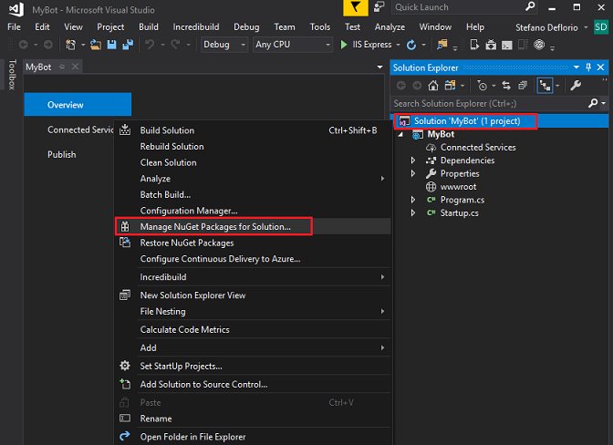Click the Undo toolbar icon
613x445 pixels.
tap(151, 45)
